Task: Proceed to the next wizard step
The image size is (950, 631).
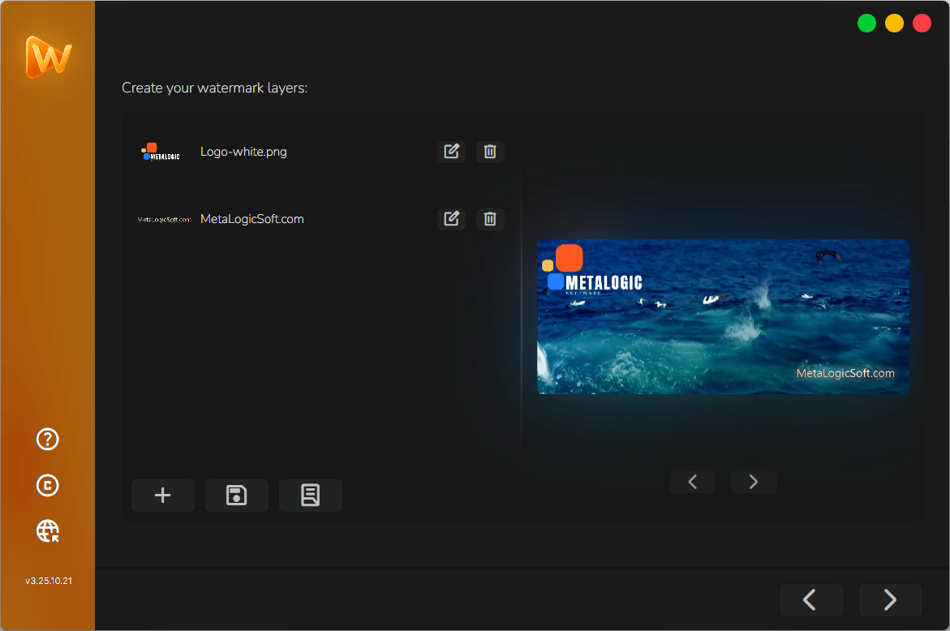Action: pyautogui.click(x=890, y=600)
